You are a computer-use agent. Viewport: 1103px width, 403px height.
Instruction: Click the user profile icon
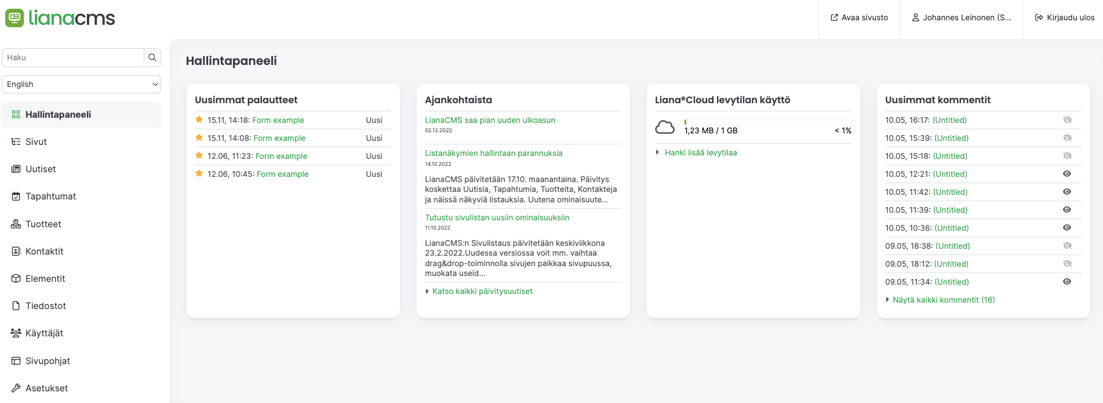click(x=916, y=17)
